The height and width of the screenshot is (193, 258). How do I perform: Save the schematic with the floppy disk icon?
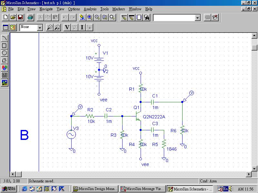tap(20, 17)
